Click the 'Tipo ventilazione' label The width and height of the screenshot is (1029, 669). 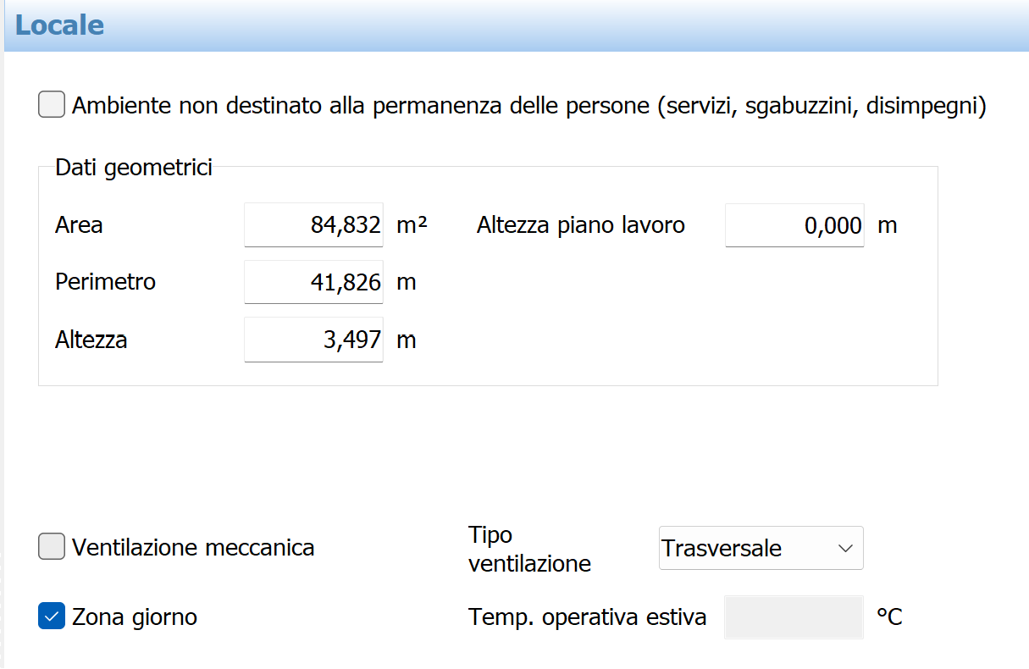click(528, 549)
